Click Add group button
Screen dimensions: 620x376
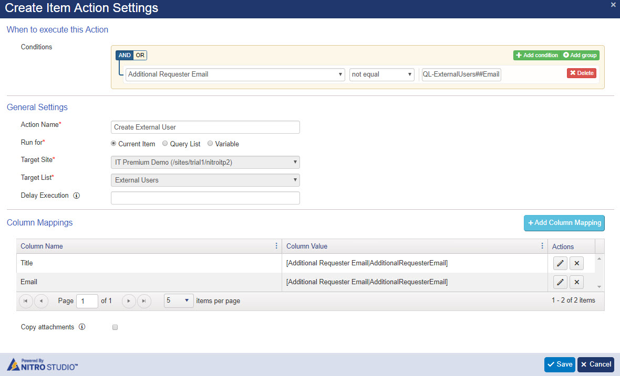click(580, 55)
